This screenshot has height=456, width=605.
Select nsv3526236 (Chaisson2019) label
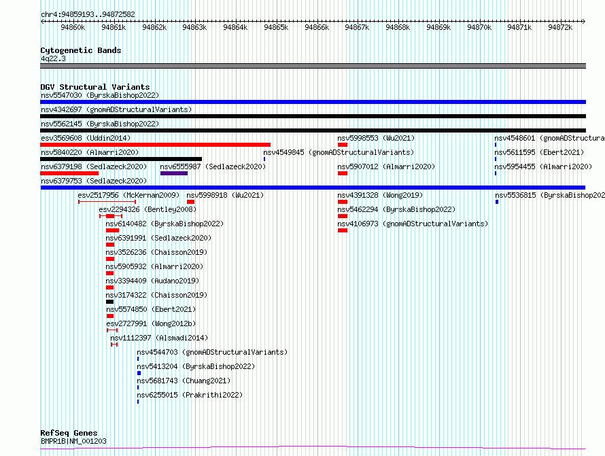pos(156,252)
